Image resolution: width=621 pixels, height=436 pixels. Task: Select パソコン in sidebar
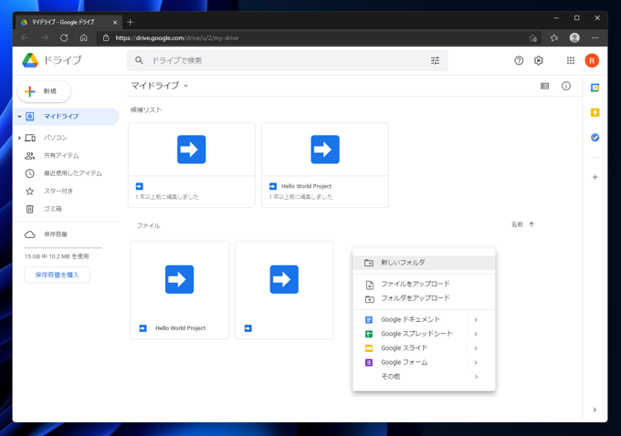click(66, 138)
